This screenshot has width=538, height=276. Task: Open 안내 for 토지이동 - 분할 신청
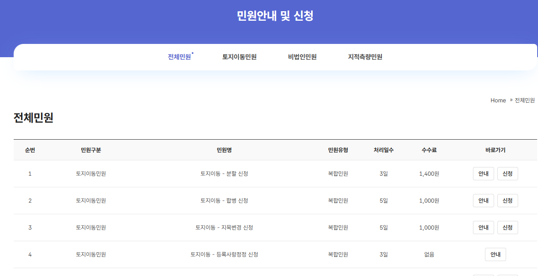(483, 174)
